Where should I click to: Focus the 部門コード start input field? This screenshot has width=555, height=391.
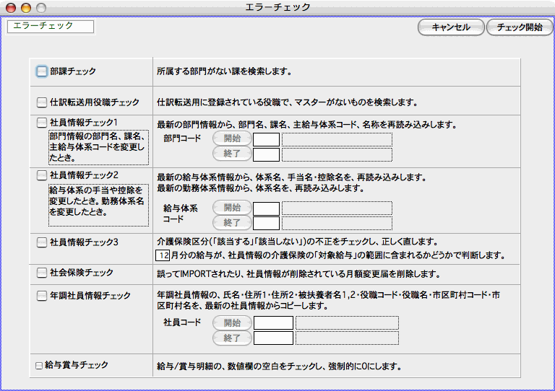[266, 139]
